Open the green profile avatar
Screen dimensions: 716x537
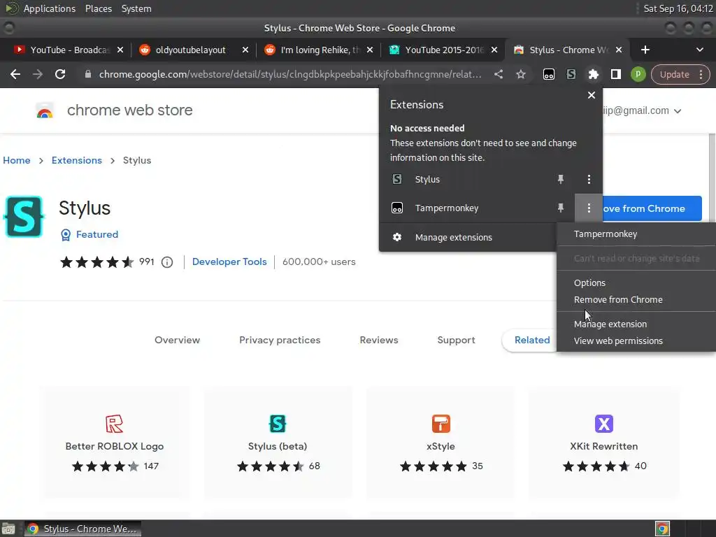pyautogui.click(x=638, y=74)
